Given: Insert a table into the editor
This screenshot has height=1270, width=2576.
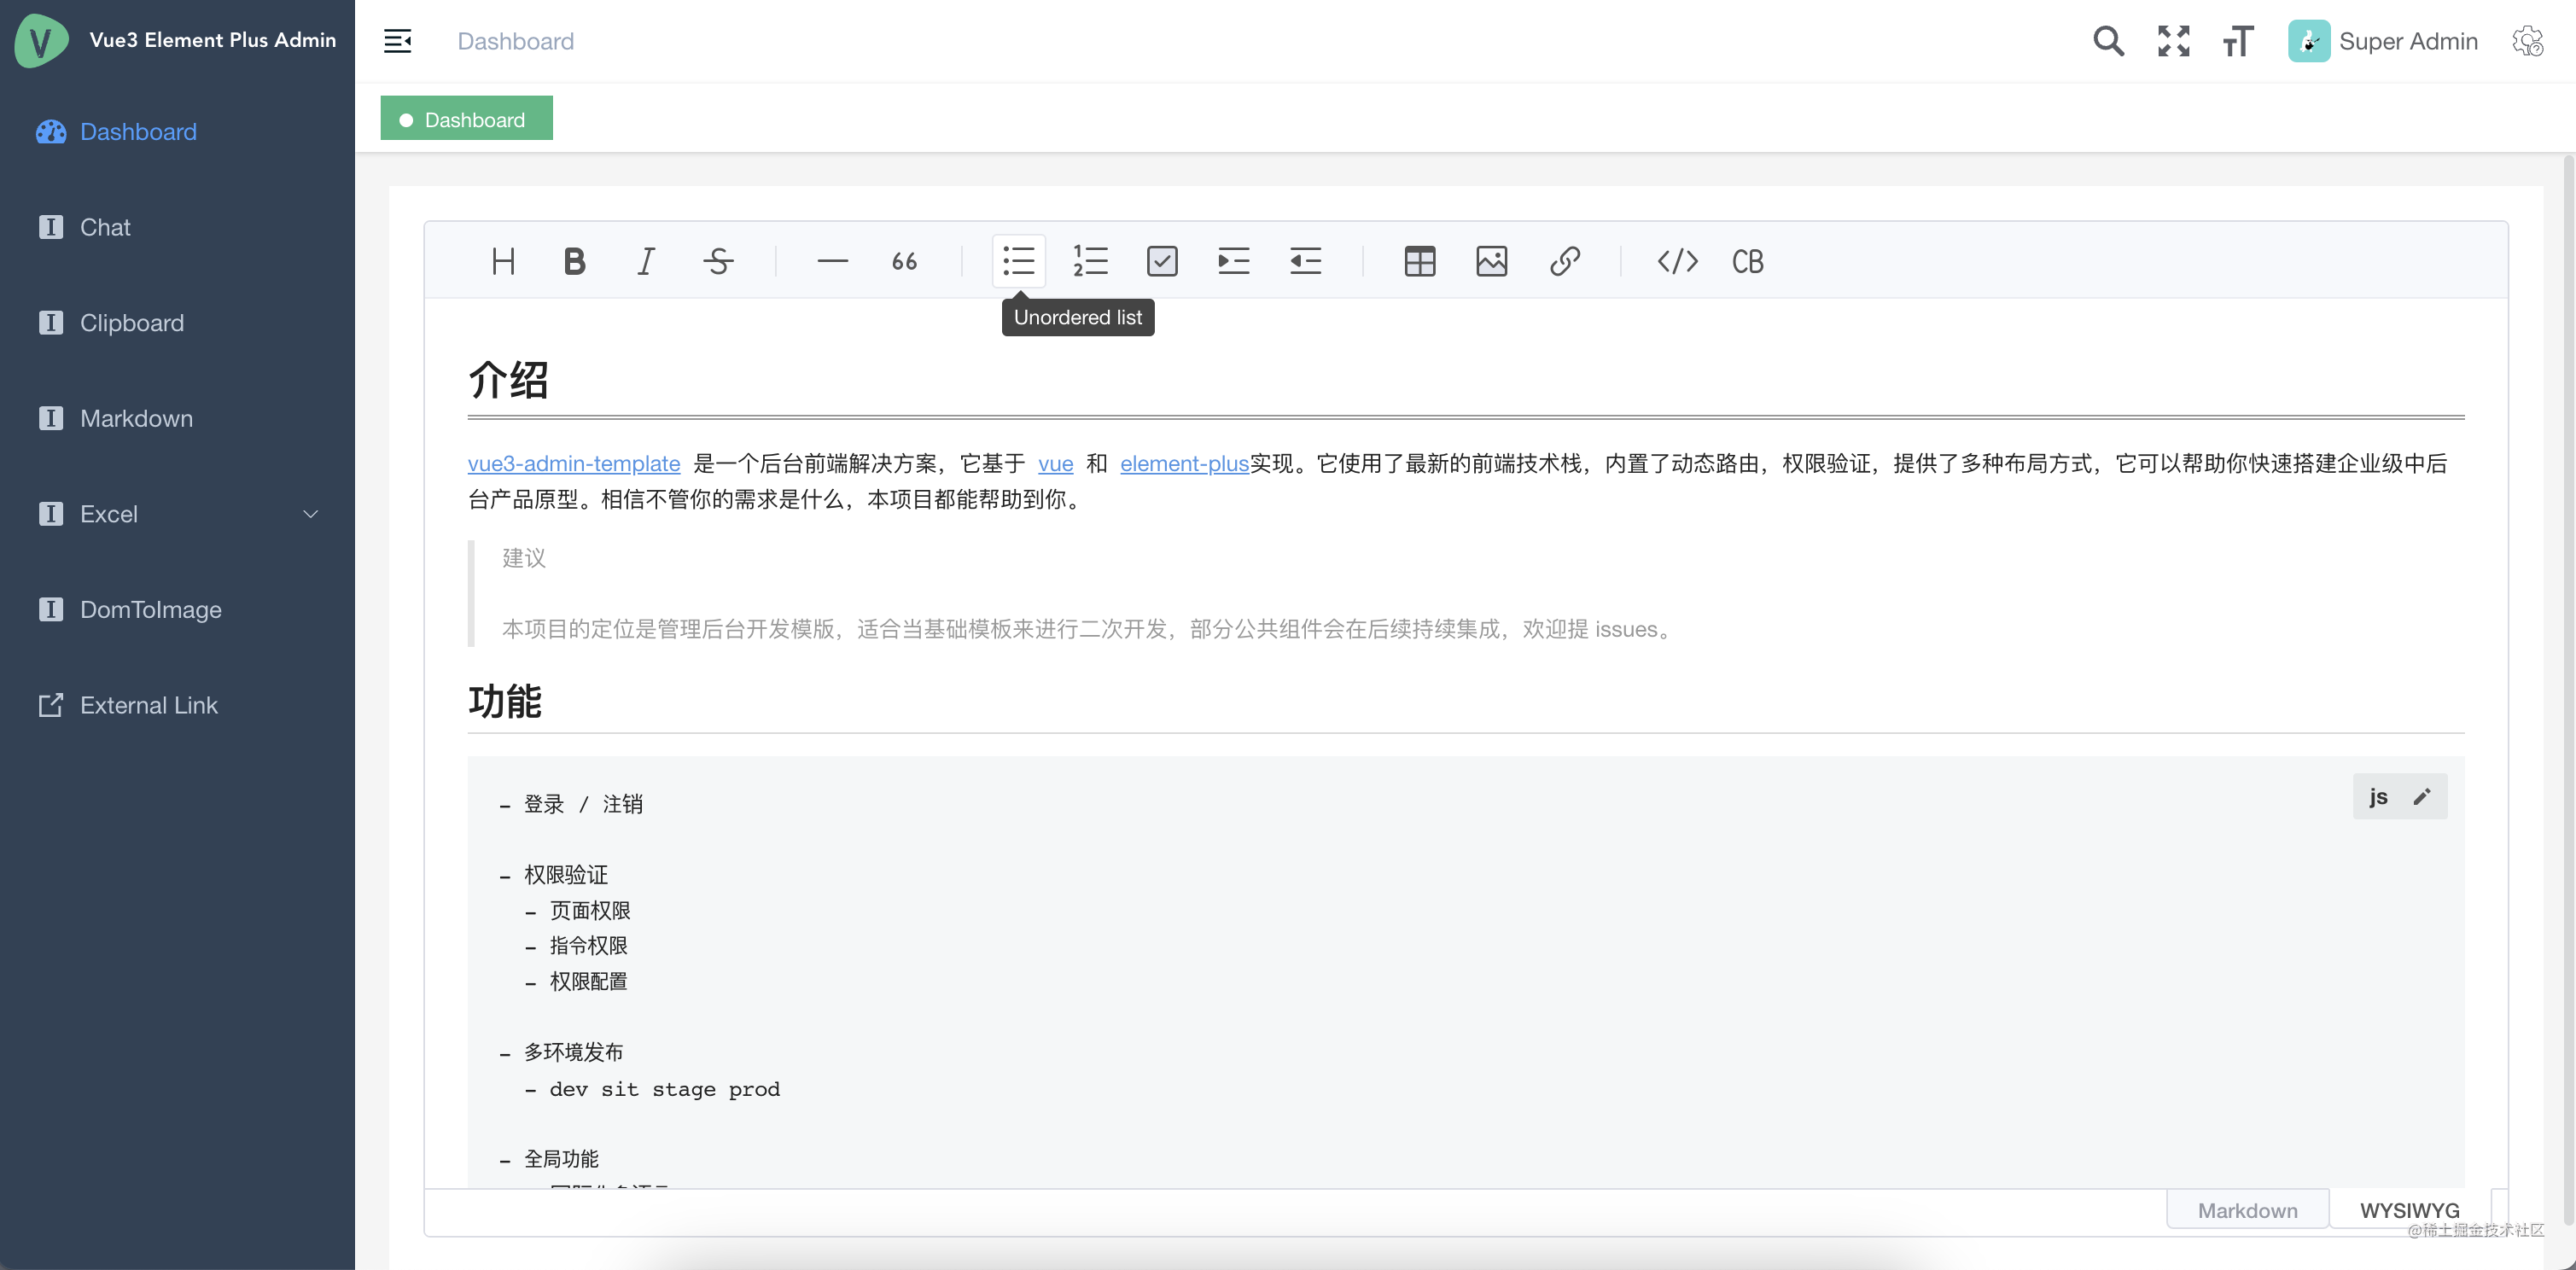Looking at the screenshot, I should click(x=1419, y=261).
